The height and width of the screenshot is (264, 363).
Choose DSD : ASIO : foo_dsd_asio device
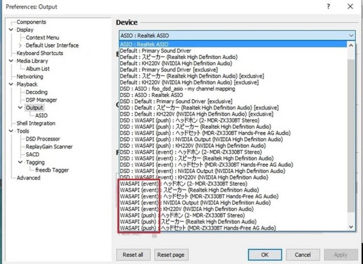click(233, 89)
